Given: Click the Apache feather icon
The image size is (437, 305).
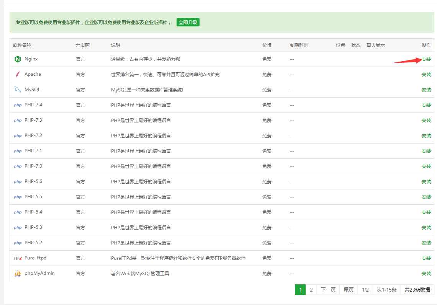Looking at the screenshot, I should coord(17,75).
